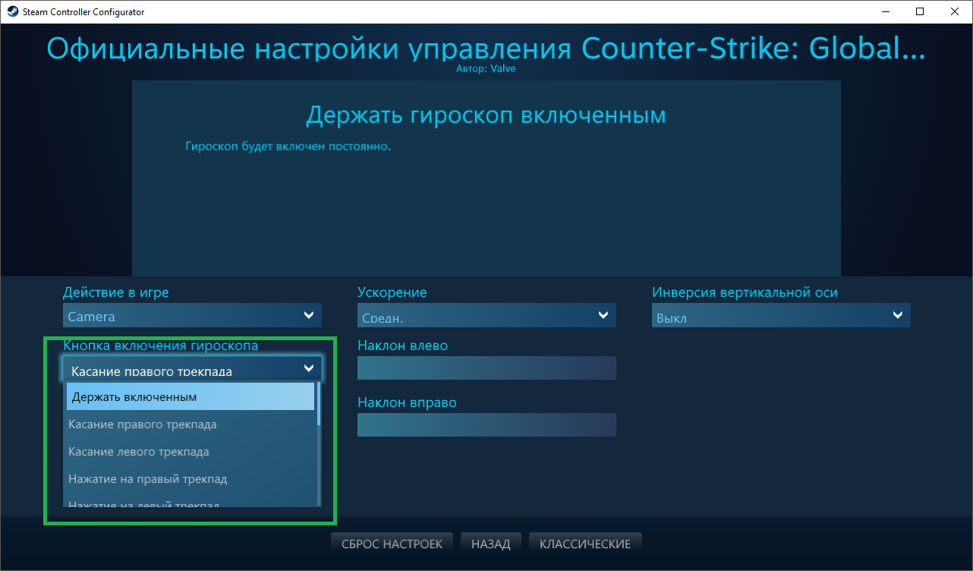This screenshot has width=973, height=571.
Task: Collapse the 'Кнопка включения гироскопа' dropdown
Action: (x=192, y=369)
